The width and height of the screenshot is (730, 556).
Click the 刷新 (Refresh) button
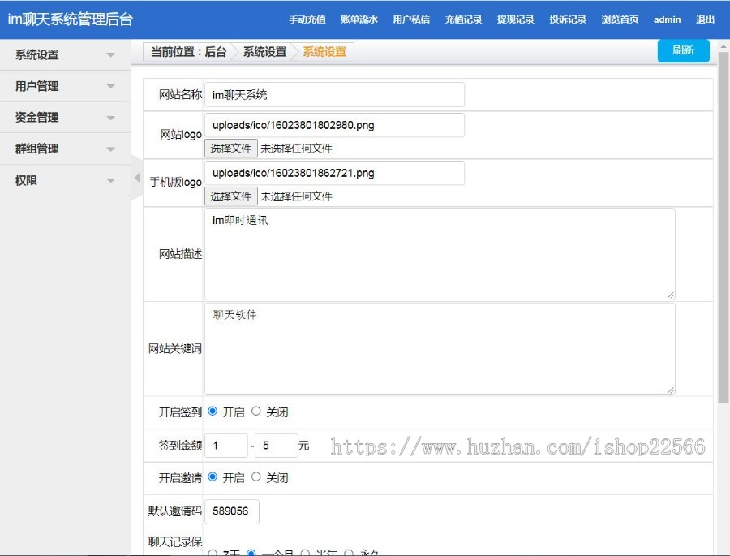point(683,50)
